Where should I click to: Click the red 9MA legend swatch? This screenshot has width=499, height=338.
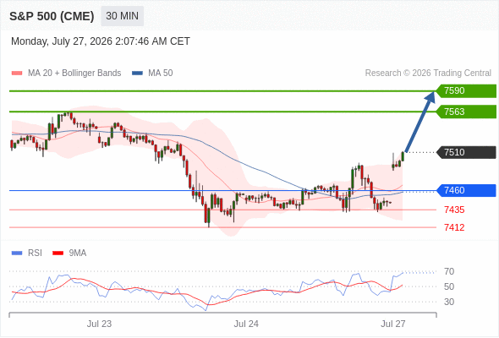[x=58, y=253]
